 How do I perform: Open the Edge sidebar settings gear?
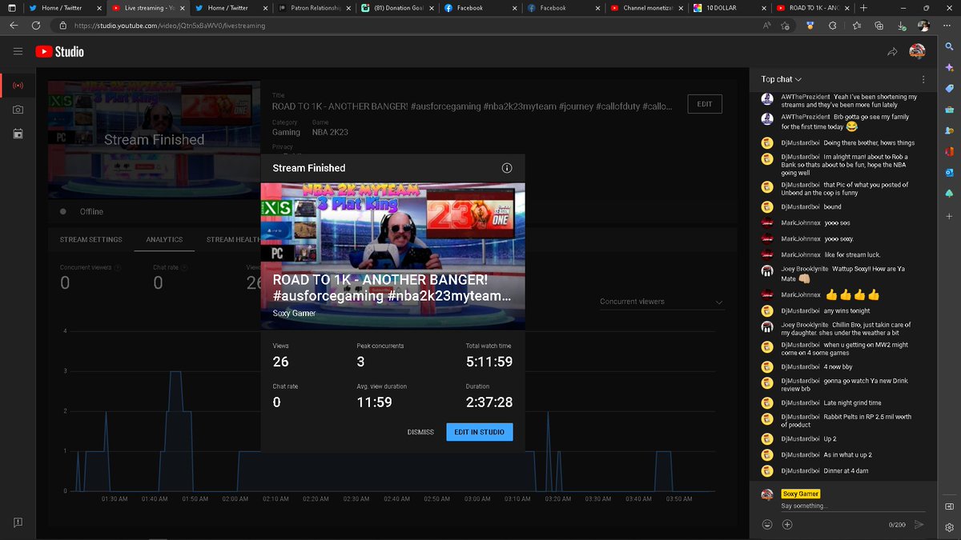pyautogui.click(x=949, y=527)
